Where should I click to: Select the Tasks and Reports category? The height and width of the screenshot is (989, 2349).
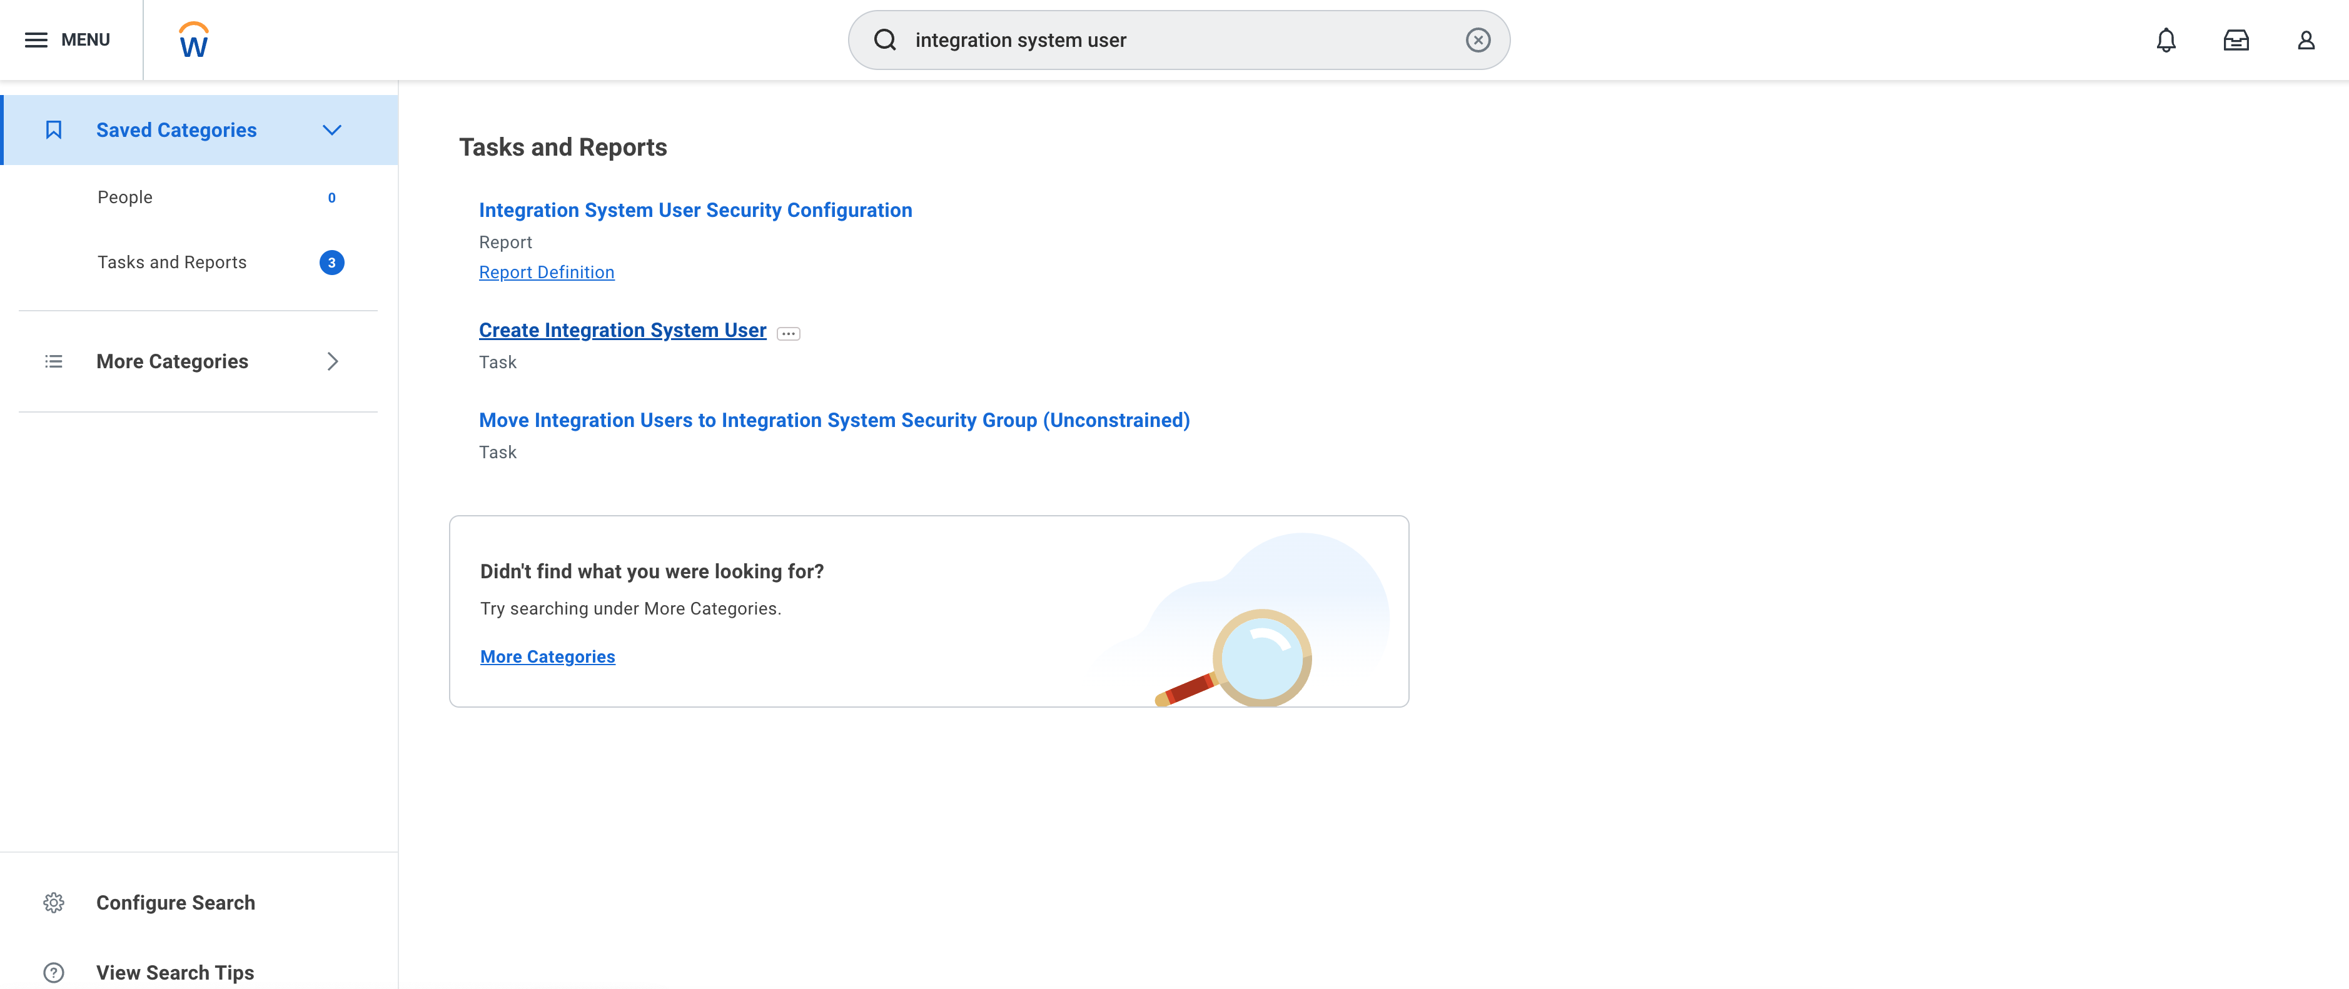(171, 261)
